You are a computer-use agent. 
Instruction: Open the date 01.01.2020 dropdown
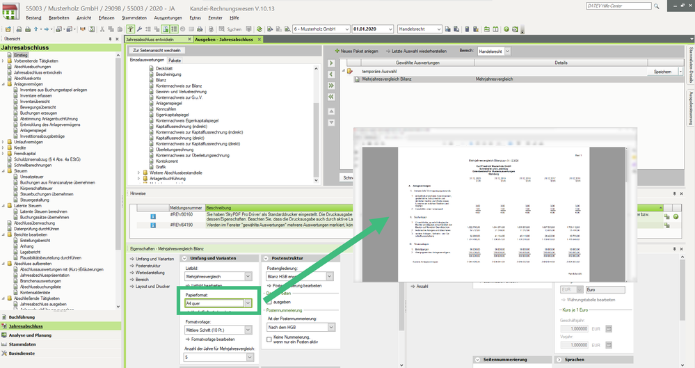coord(390,29)
